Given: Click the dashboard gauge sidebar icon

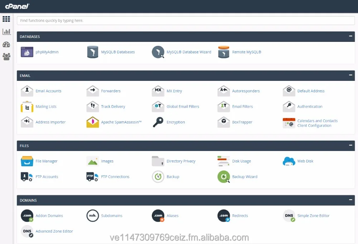Looking at the screenshot, I should coord(6,44).
